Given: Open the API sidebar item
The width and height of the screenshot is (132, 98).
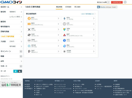Looking at the screenshot, I should click(11, 61).
